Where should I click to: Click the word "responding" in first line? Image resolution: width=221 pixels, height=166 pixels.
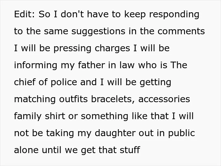click(174, 14)
